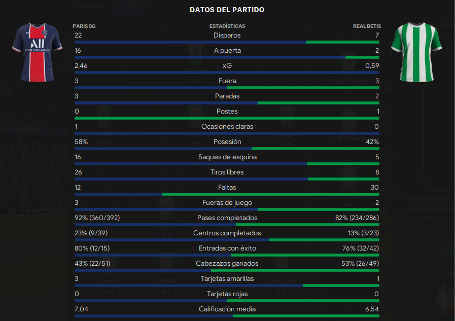Click the Faltas comparison bar
The image size is (455, 321).
pos(227,194)
